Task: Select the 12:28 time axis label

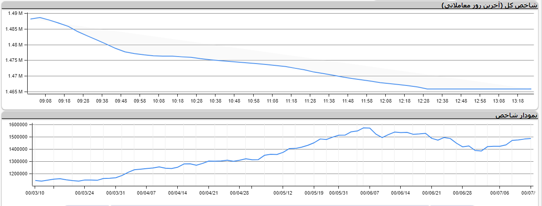Action: click(423, 101)
